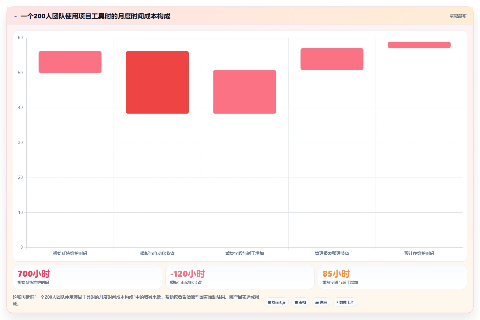This screenshot has height=320, width=480.
Task: Click the thin 预计净维护时间 bar
Action: [419, 45]
